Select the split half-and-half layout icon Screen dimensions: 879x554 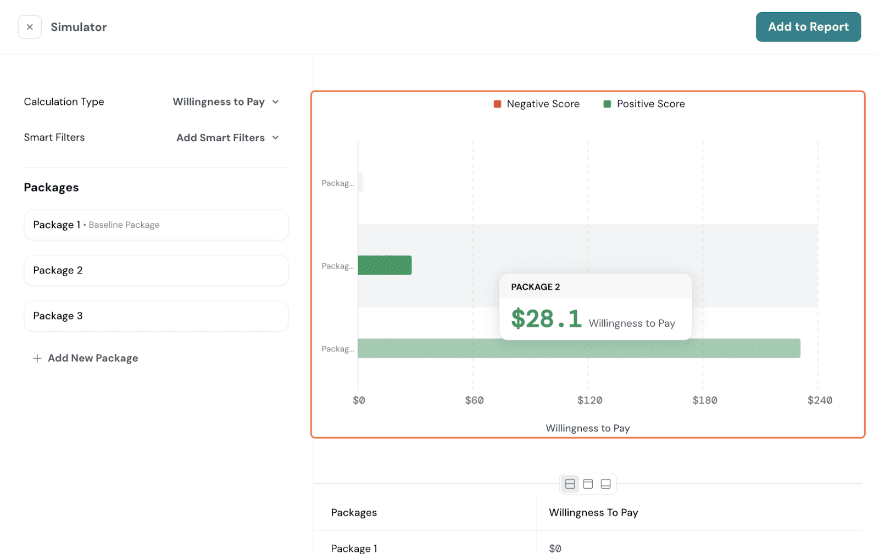click(570, 484)
